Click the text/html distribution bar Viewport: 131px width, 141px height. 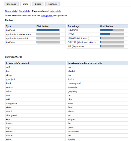pyautogui.click(x=48, y=30)
